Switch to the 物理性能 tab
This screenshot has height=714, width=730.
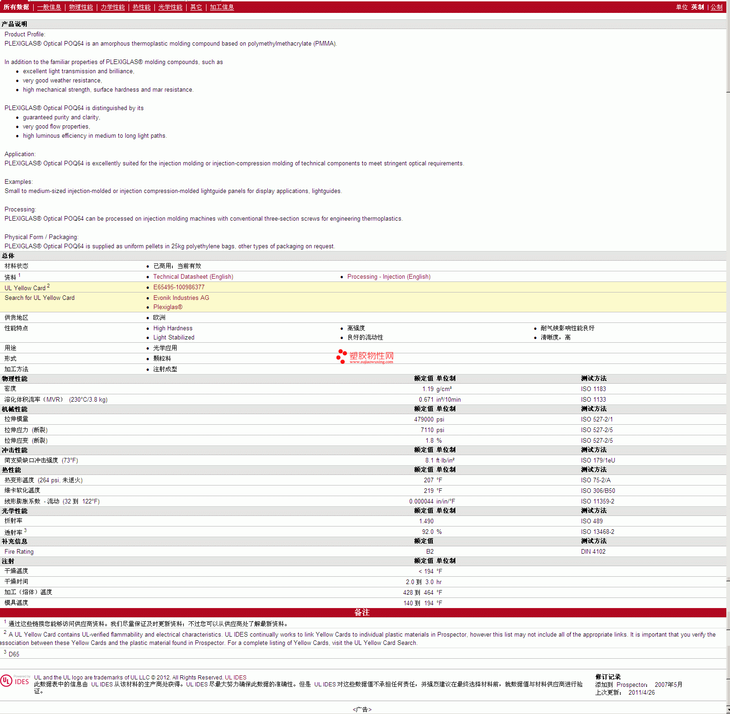coord(81,7)
